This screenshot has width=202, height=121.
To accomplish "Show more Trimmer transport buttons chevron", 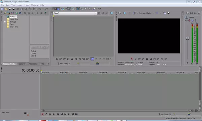I will click(110, 59).
